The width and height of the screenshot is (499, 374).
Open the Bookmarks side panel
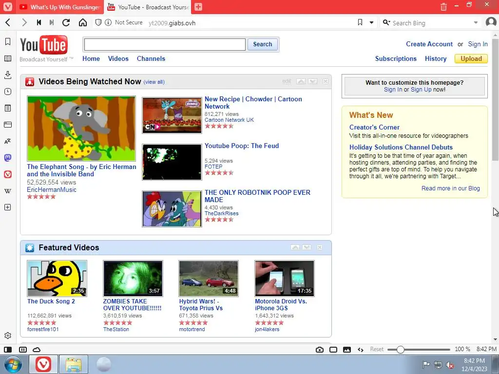8,42
